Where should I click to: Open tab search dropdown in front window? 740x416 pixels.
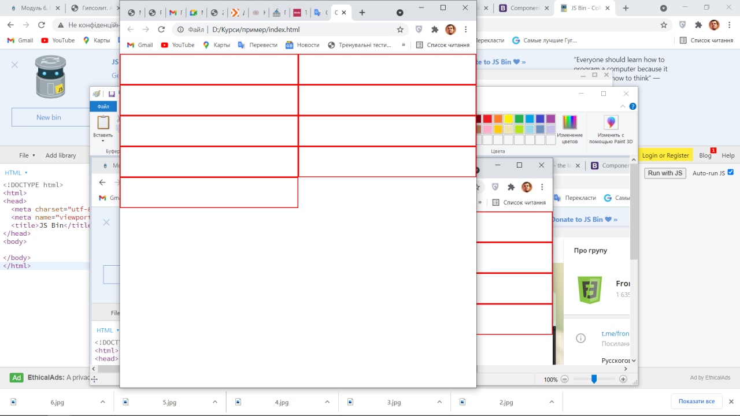[x=400, y=13]
